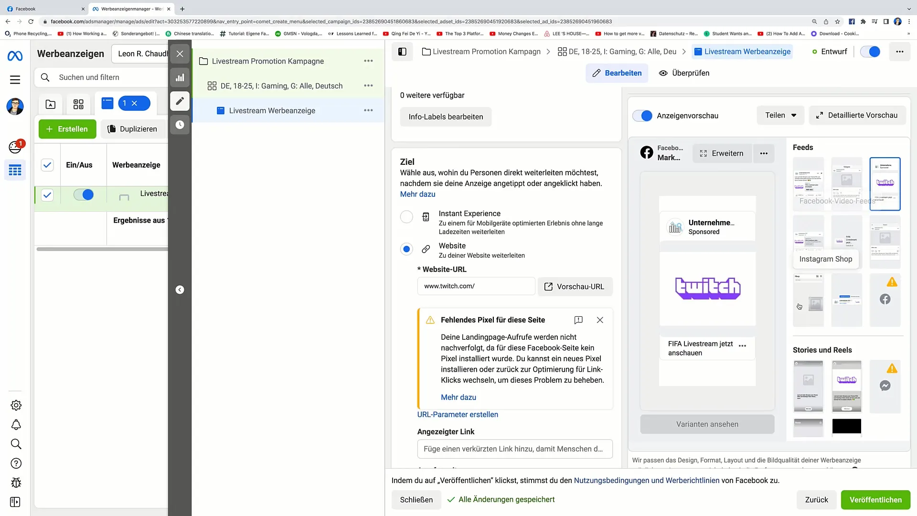Switch to the Entwurf toggle button
The height and width of the screenshot is (516, 917).
click(874, 52)
